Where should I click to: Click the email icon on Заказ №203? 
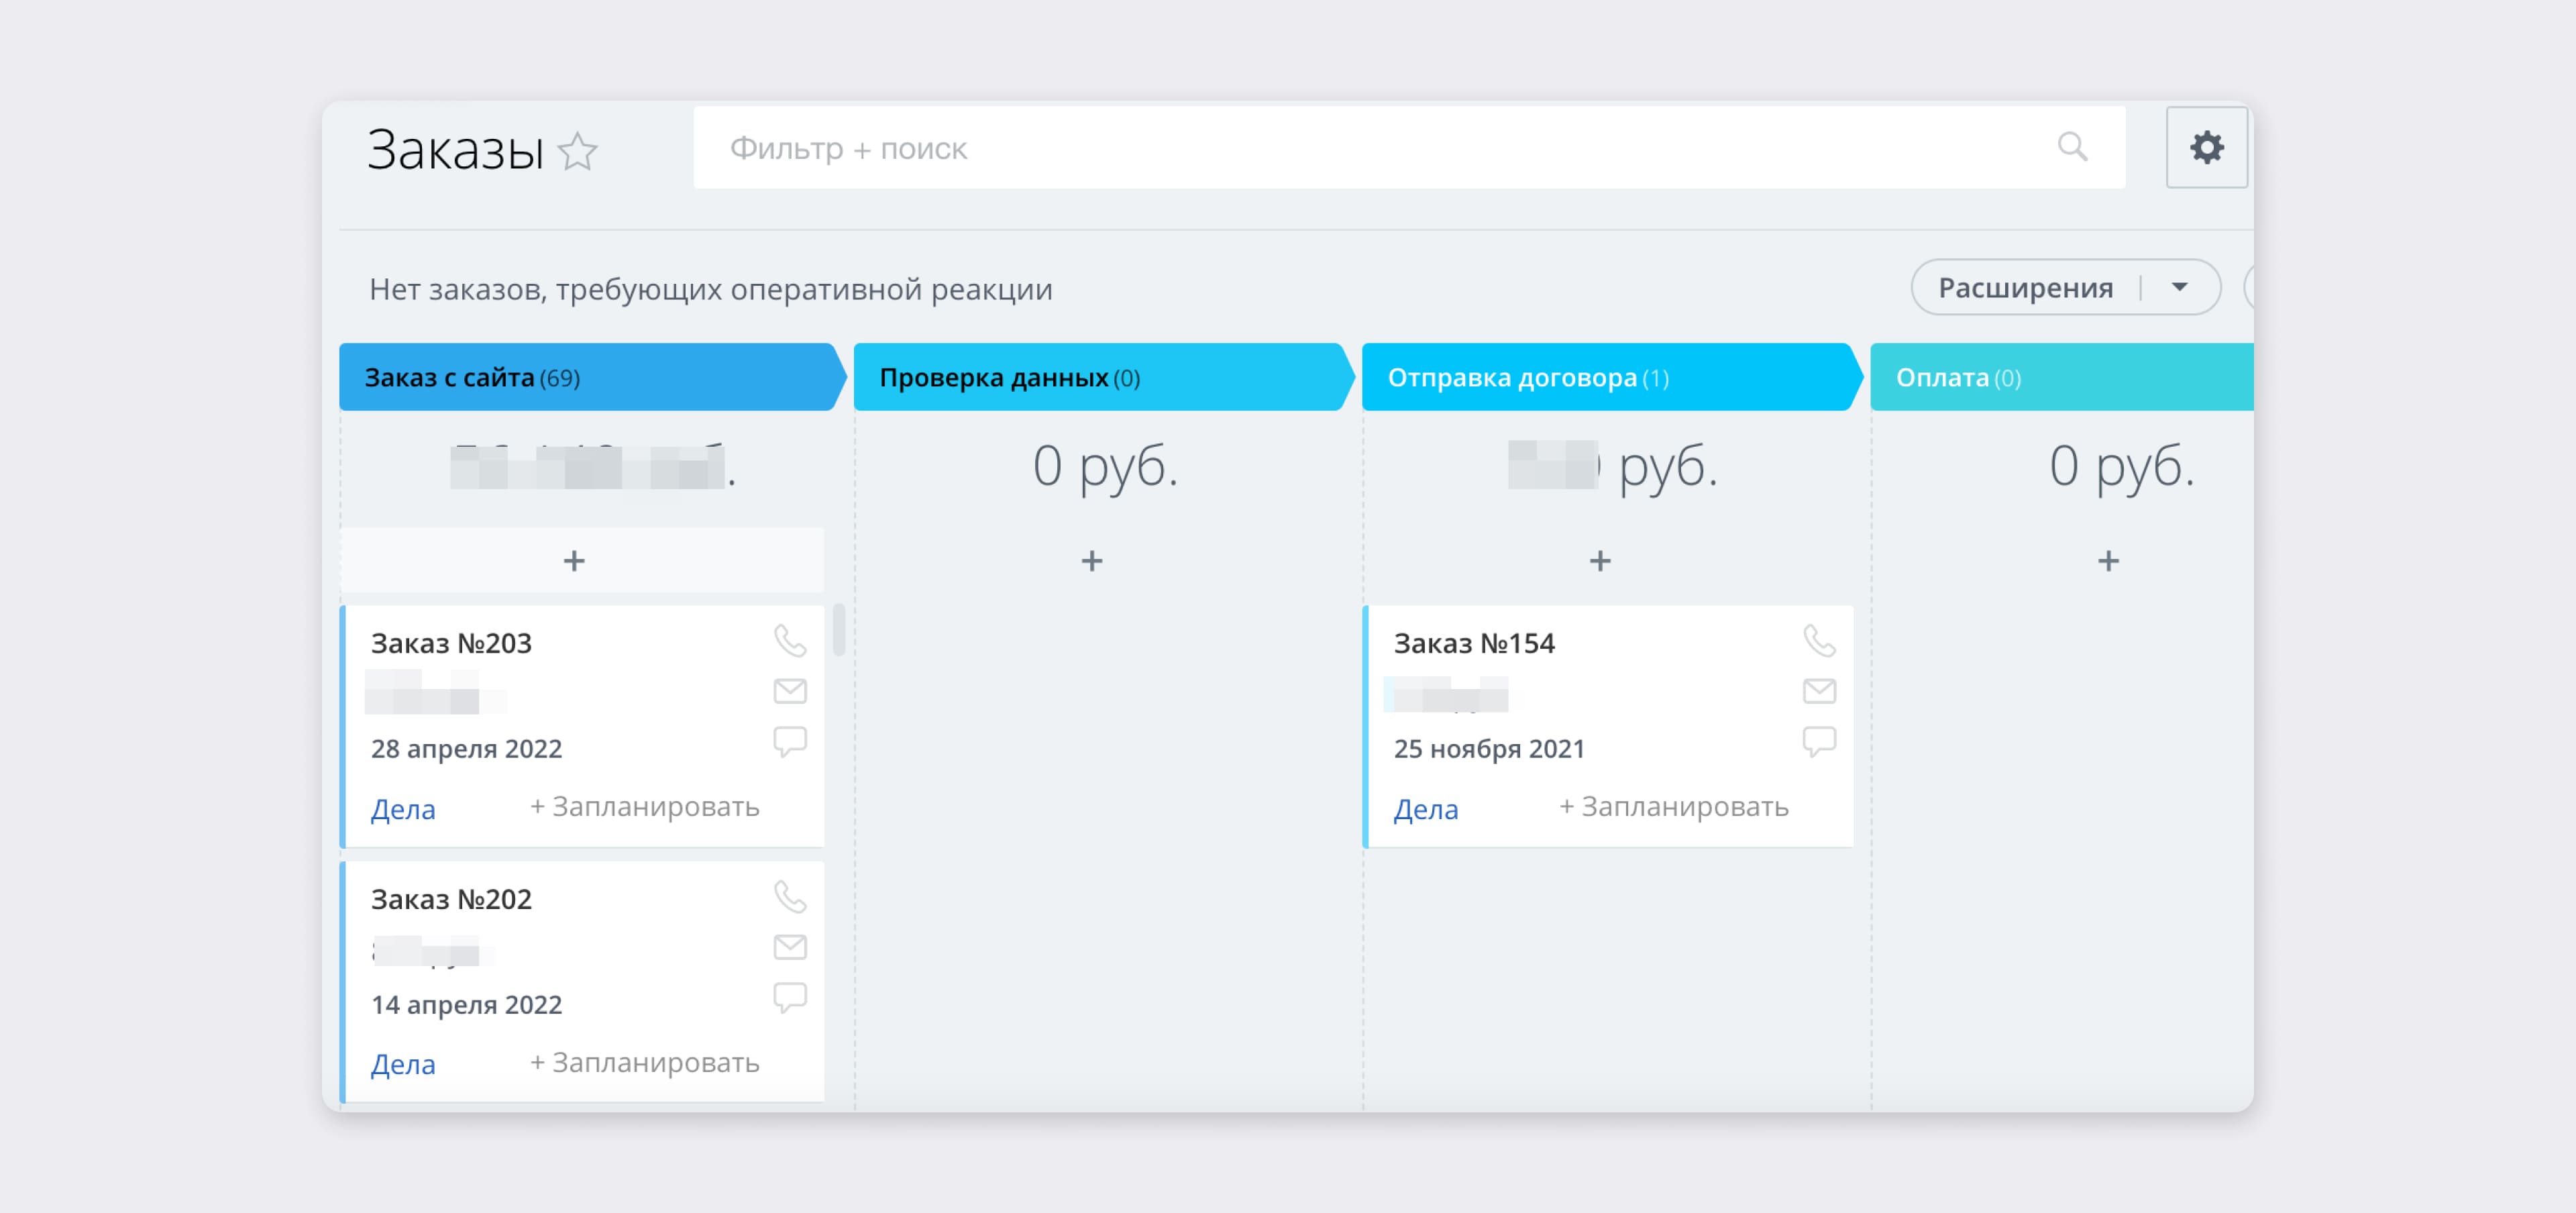[789, 691]
